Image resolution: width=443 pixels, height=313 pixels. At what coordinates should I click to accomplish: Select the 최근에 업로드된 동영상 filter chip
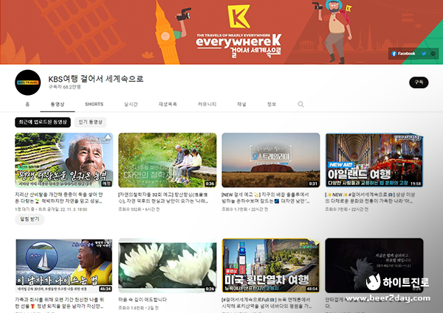point(43,122)
